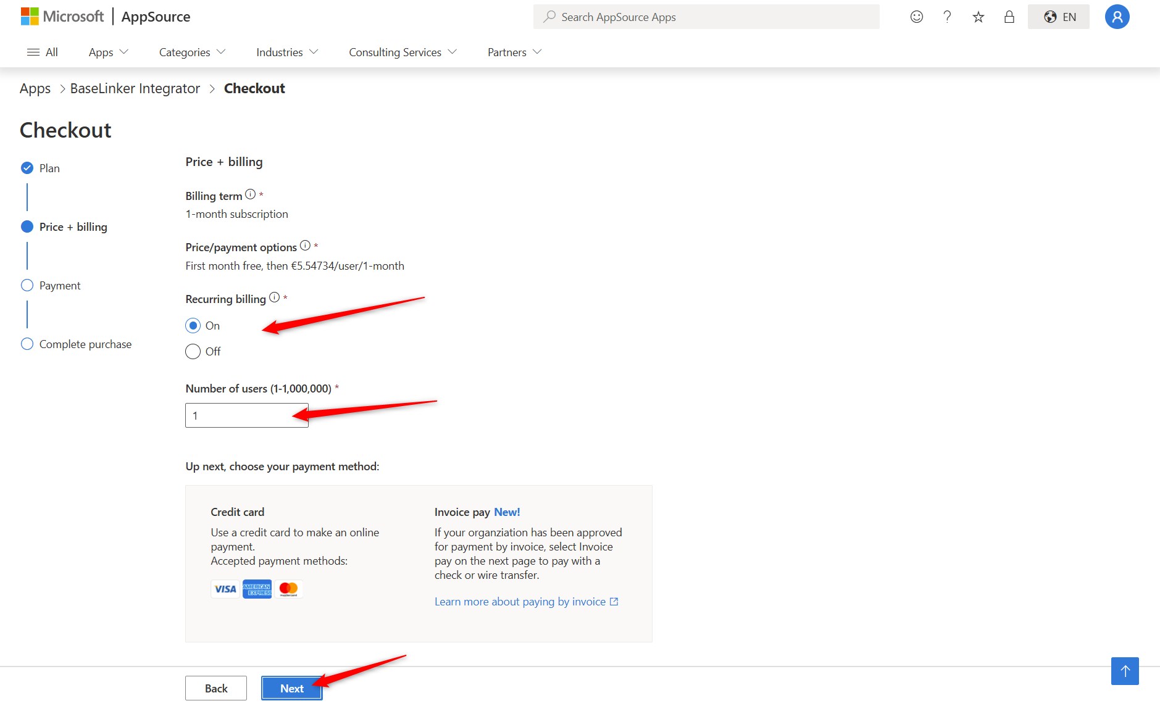
Task: Open the All hamburger menu
Action: (x=42, y=52)
